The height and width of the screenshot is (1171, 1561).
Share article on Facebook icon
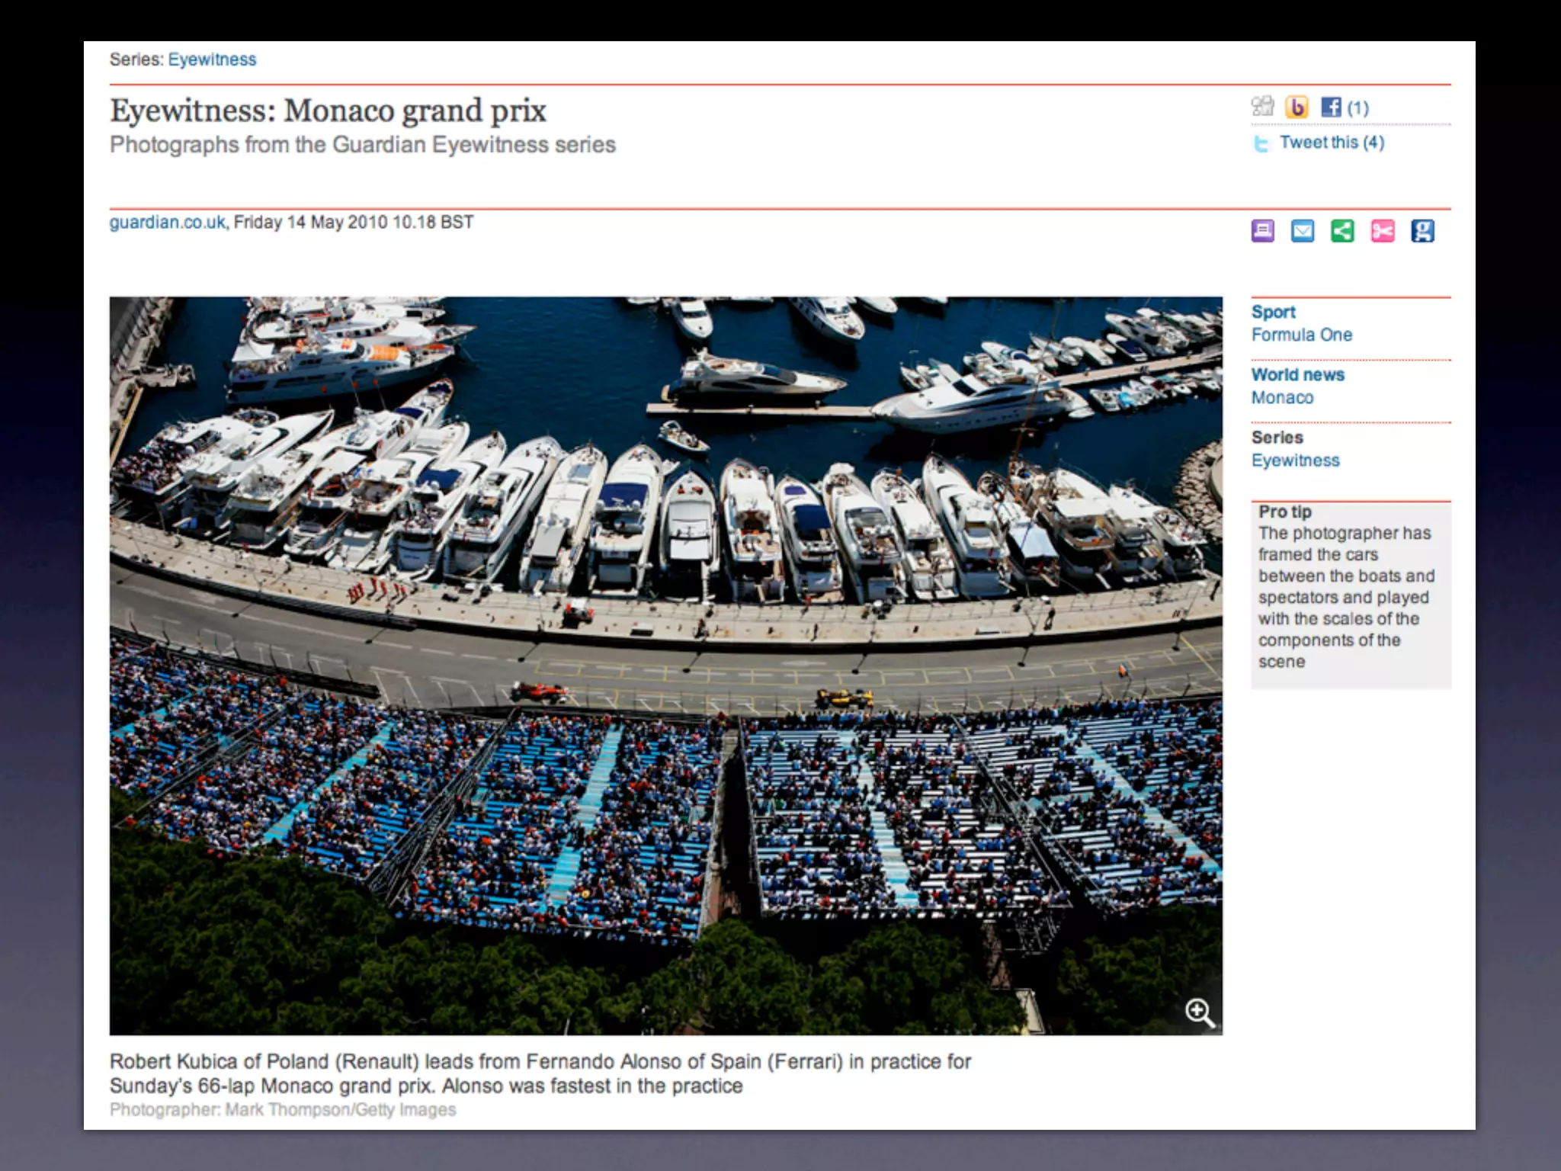point(1331,107)
